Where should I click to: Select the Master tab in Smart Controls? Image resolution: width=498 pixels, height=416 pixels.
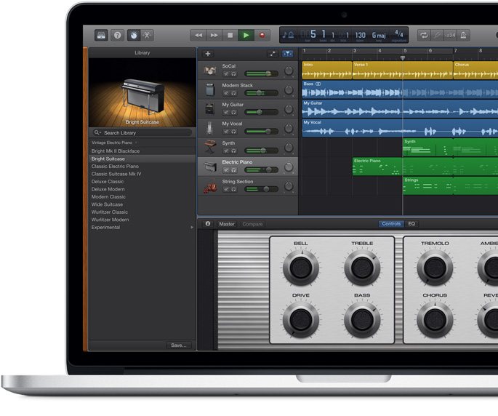click(227, 224)
